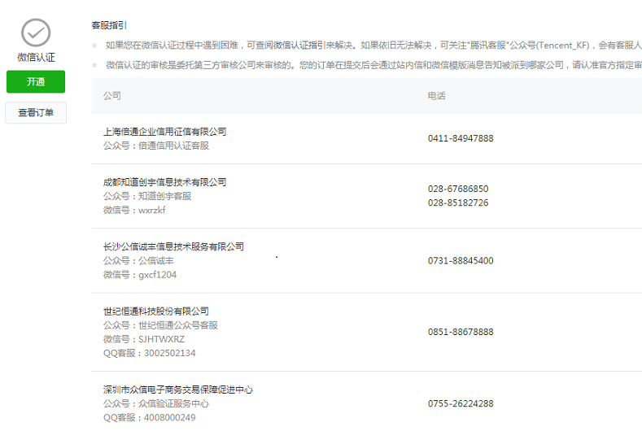This screenshot has width=642, height=431.
Task: Select 深圳市众信电子商务交易保障促进中心 name
Action: [x=178, y=390]
